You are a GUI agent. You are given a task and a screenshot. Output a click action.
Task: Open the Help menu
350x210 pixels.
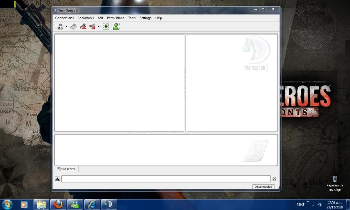point(159,18)
